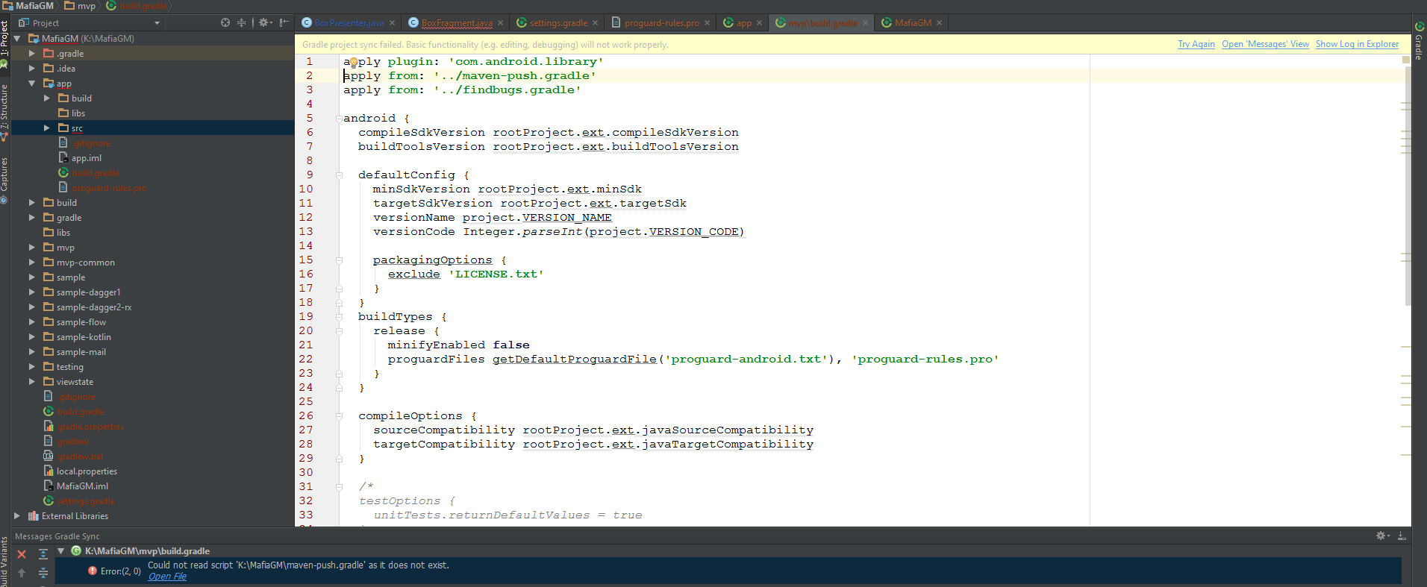Open Messages panel gear settings

pyautogui.click(x=1382, y=536)
